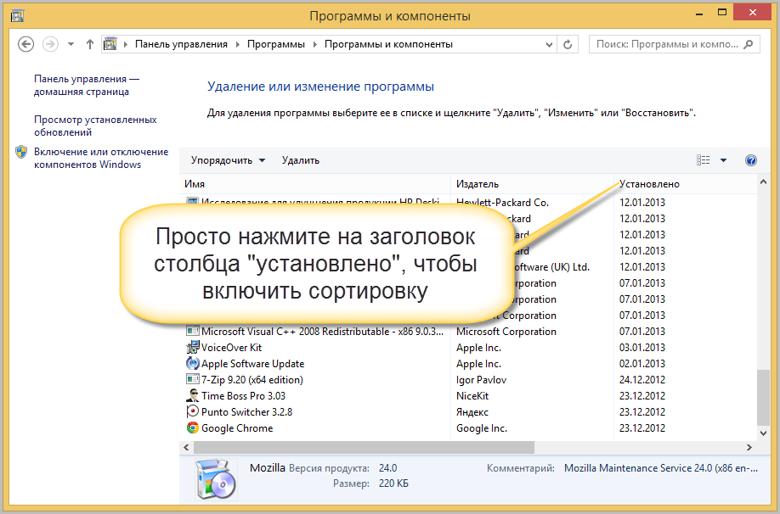Click the VoiceOver Kit program icon

pos(193,347)
